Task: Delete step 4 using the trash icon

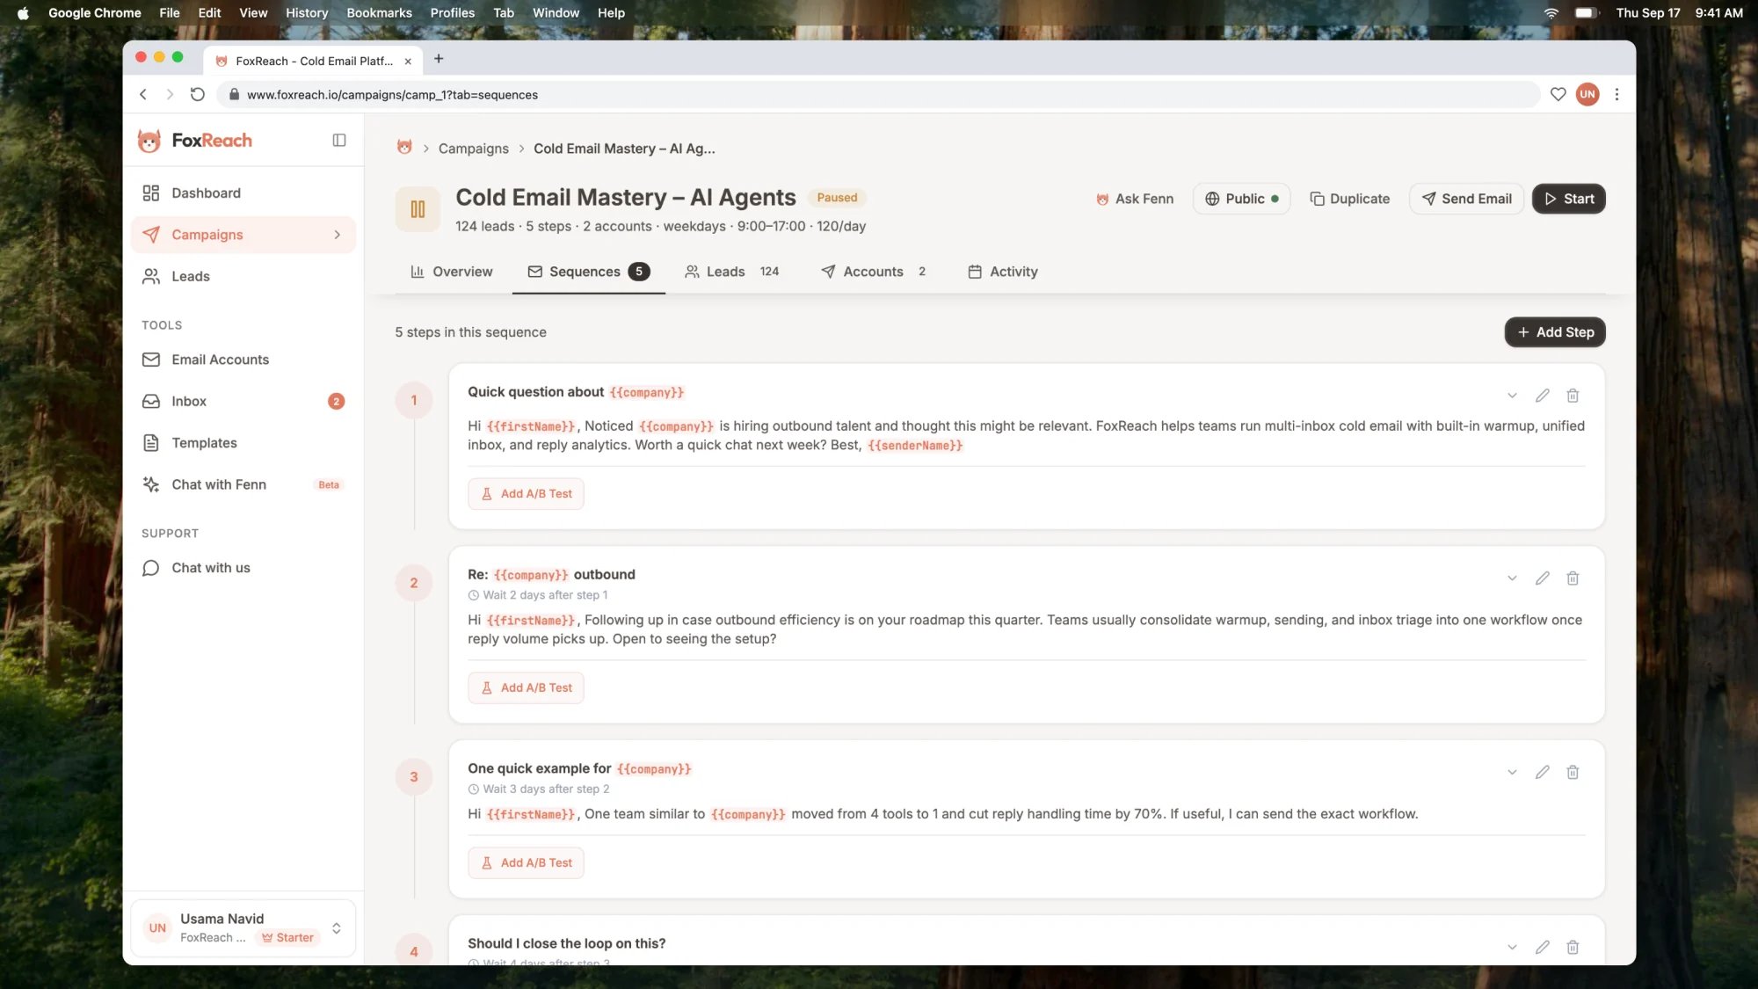Action: 1573,948
